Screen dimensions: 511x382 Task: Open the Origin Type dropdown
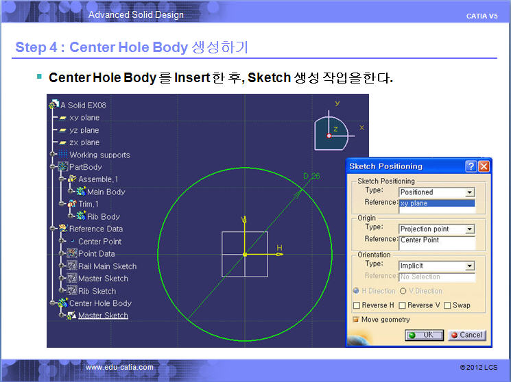(x=469, y=229)
